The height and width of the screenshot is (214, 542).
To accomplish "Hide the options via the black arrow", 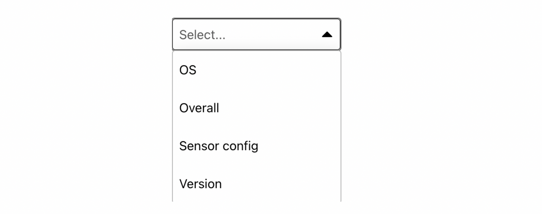I will (x=327, y=35).
